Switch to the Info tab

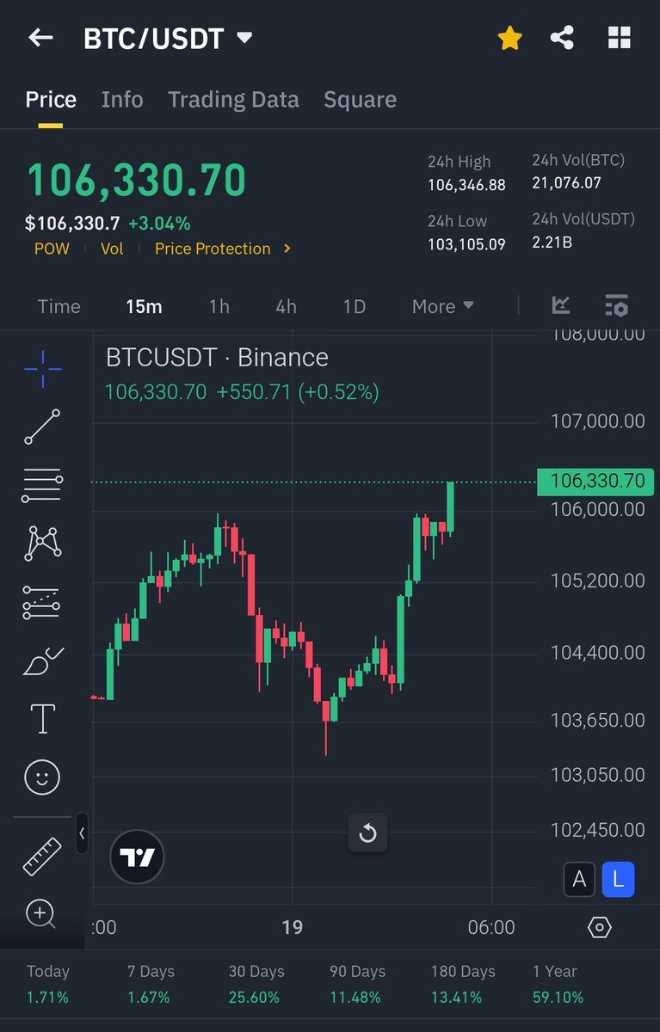click(122, 100)
